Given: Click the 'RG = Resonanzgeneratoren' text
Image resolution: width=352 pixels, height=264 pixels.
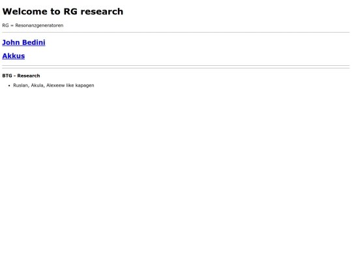Looking at the screenshot, I should (x=33, y=25).
